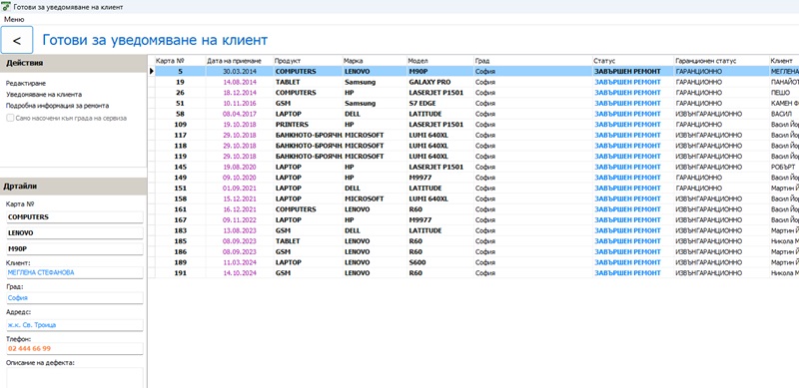
Task: Click the Дртайли panel header
Action: pyautogui.click(x=73, y=187)
